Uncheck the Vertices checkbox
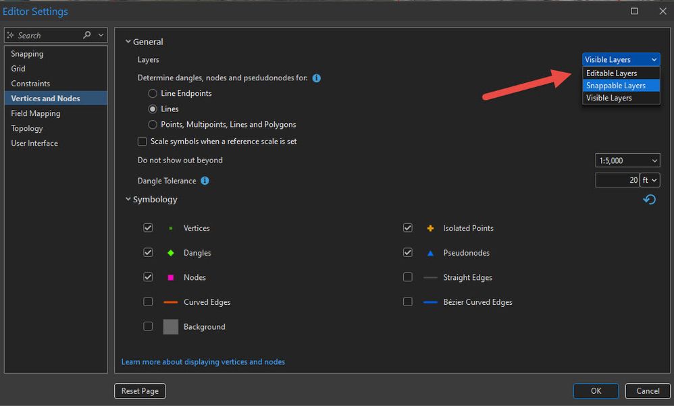674x406 pixels. pyautogui.click(x=148, y=228)
